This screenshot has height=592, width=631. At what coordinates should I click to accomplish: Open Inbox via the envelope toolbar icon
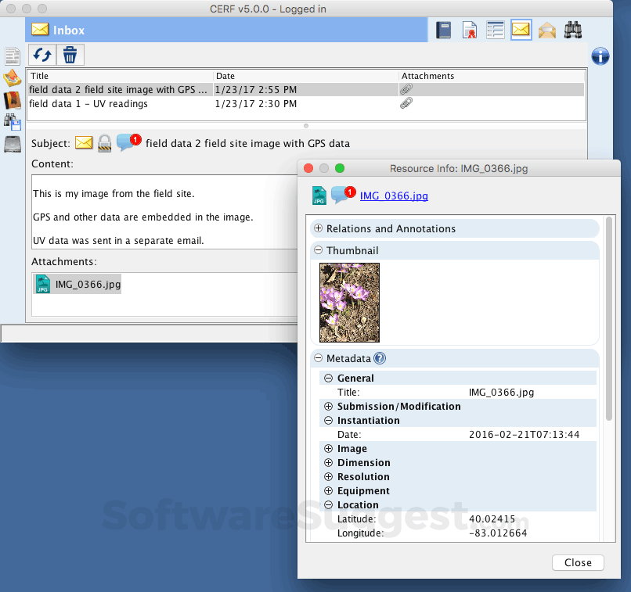tap(521, 29)
